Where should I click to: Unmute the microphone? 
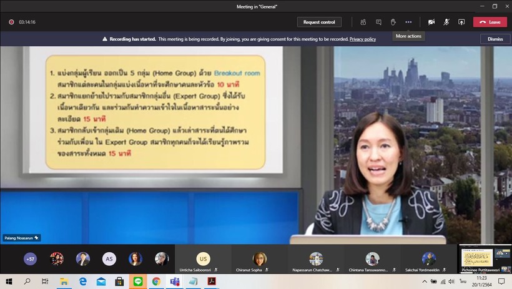446,22
